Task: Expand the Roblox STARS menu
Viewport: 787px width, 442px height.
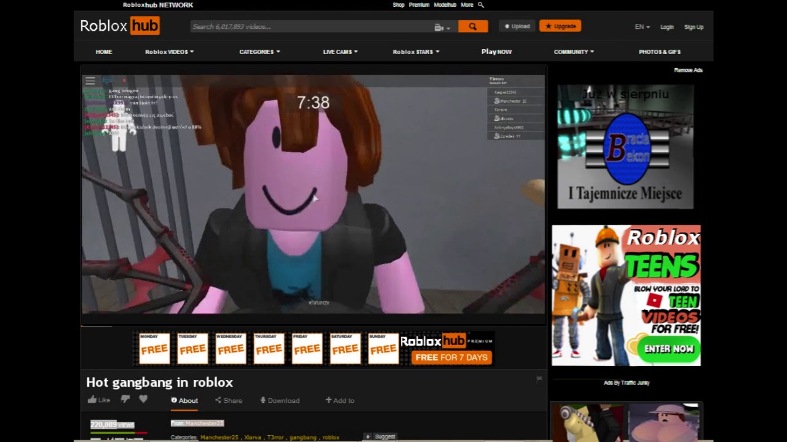Action: tap(416, 52)
